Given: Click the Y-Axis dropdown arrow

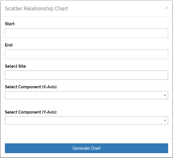Looking at the screenshot, I should (165, 120).
